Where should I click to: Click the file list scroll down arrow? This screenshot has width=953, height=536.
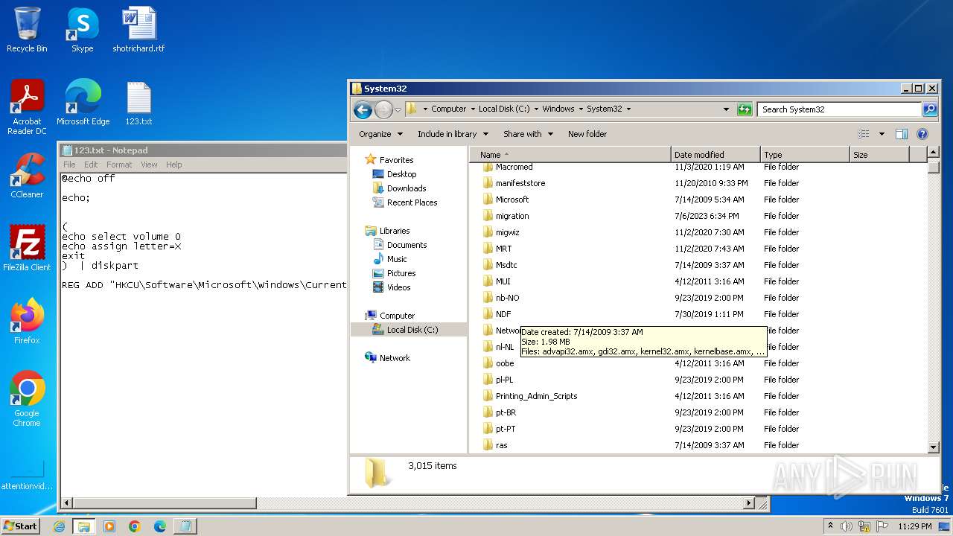pyautogui.click(x=934, y=447)
